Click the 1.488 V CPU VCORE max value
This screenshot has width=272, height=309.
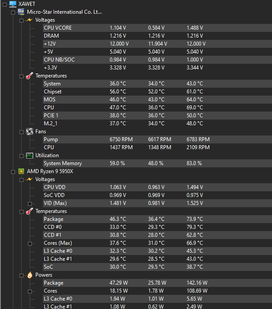coord(195,28)
